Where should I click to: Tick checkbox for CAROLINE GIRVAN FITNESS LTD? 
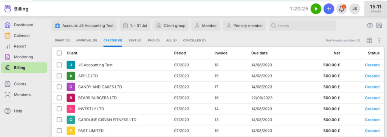(59, 120)
